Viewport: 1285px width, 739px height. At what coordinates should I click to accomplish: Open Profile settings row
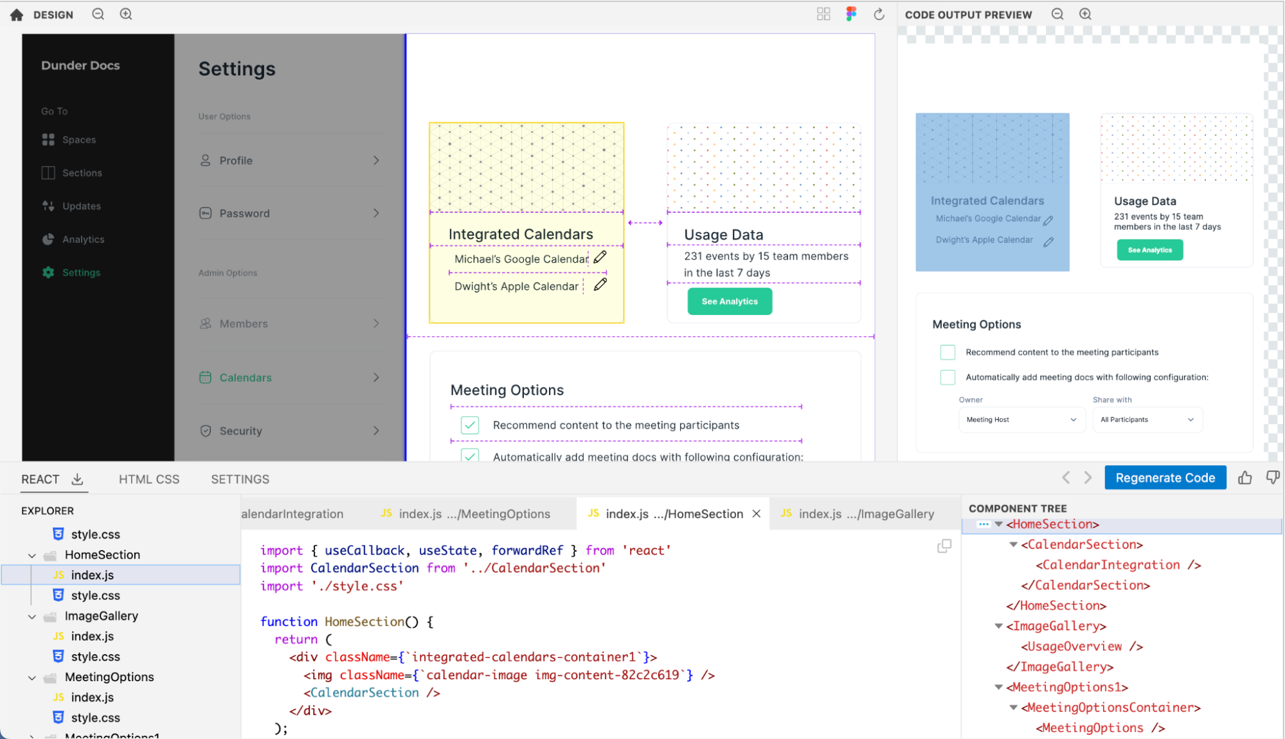tap(290, 160)
